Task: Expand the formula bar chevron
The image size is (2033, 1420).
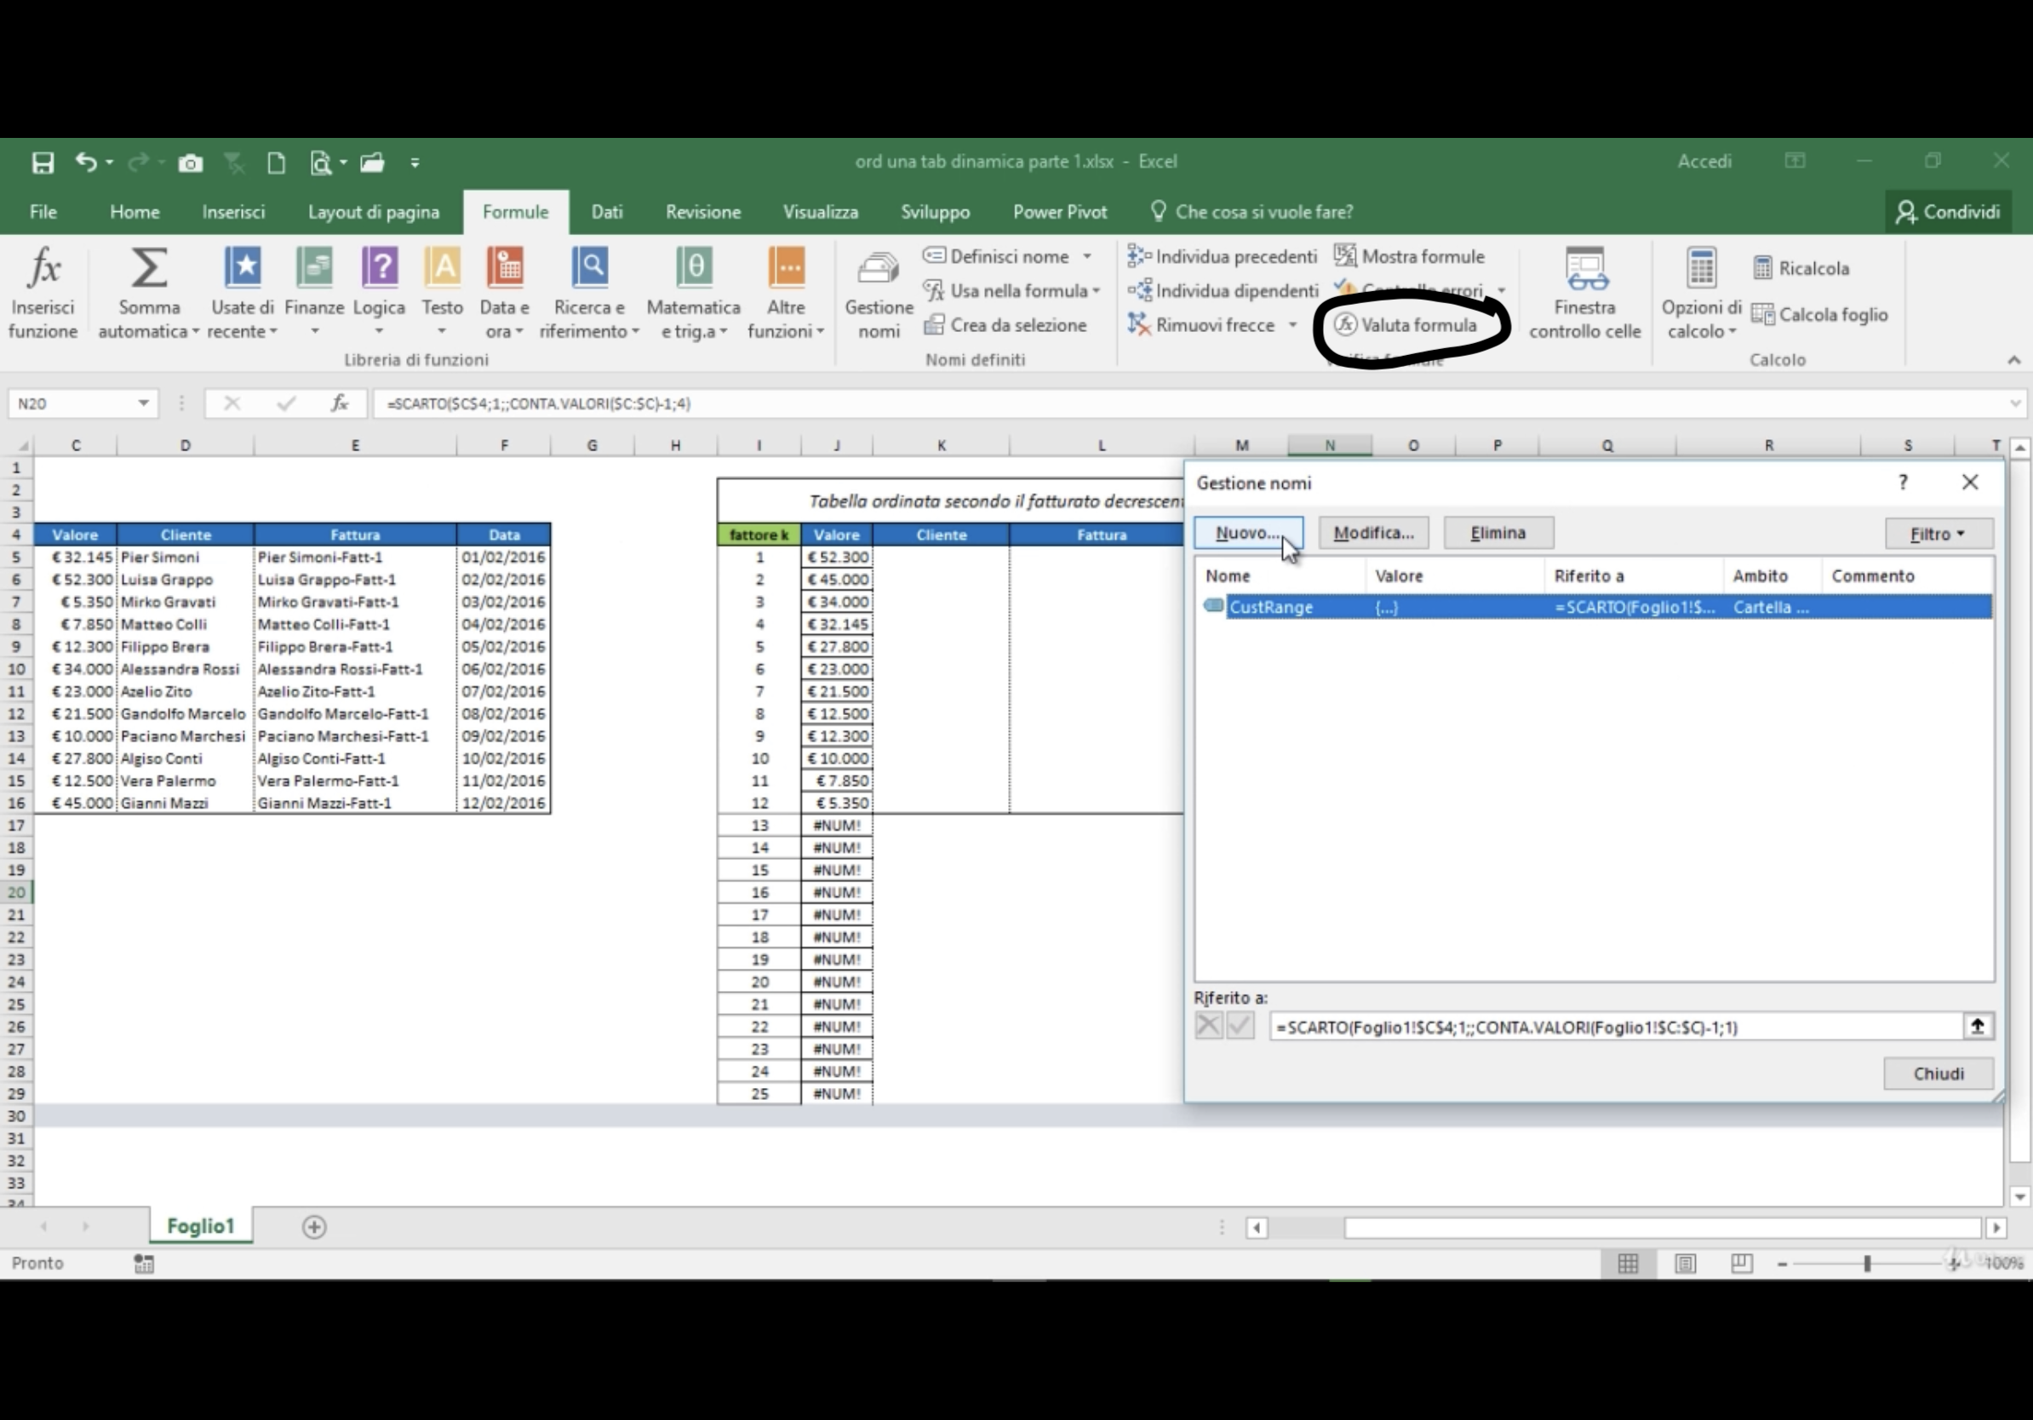Action: click(2015, 404)
